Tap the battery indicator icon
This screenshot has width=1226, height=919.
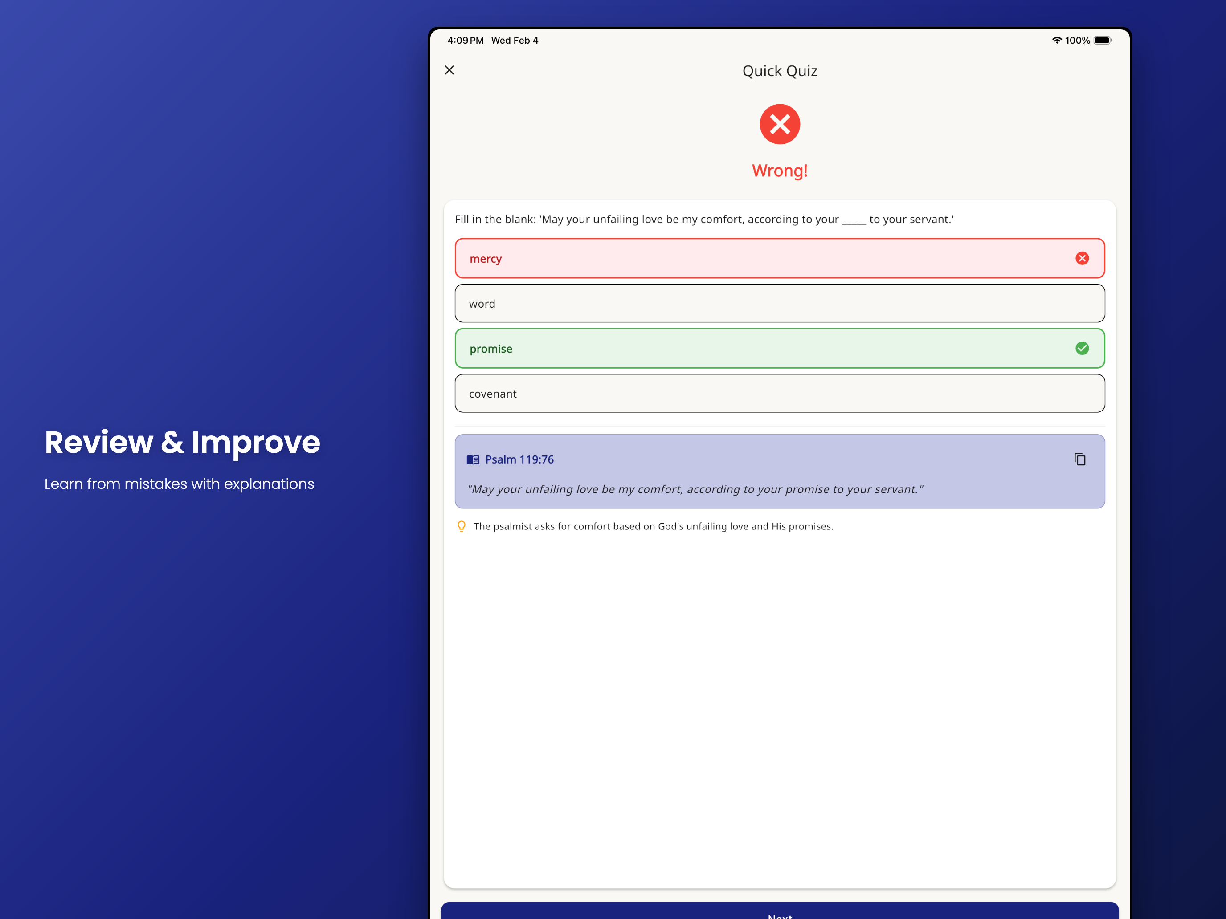click(1103, 41)
